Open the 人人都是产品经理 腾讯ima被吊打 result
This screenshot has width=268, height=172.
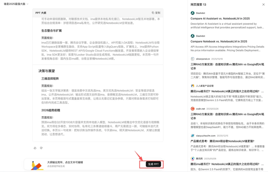tap(227, 92)
